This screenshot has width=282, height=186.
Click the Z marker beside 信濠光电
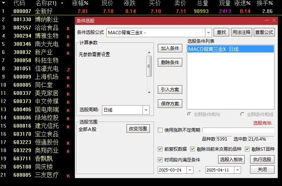coord(68,70)
